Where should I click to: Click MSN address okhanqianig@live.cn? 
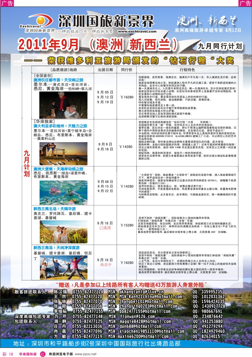pos(141,292)
